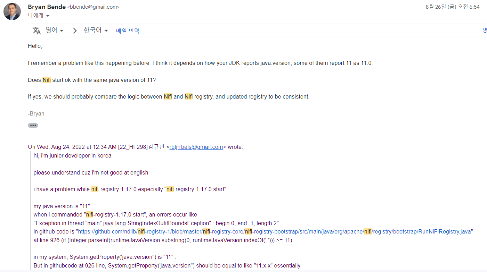Click the email date 8월 26일 (금) 오전 6:54
This screenshot has height=272, width=487.
(x=453, y=7)
